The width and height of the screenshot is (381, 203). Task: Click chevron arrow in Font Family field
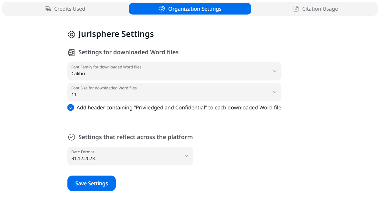275,71
